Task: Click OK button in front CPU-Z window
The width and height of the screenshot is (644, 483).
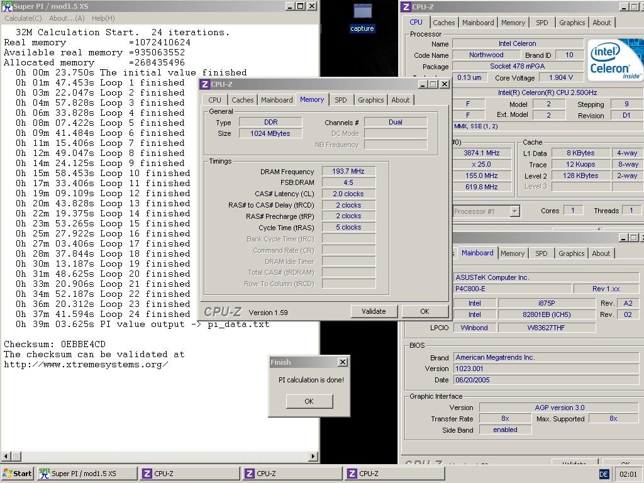Action: click(x=425, y=311)
